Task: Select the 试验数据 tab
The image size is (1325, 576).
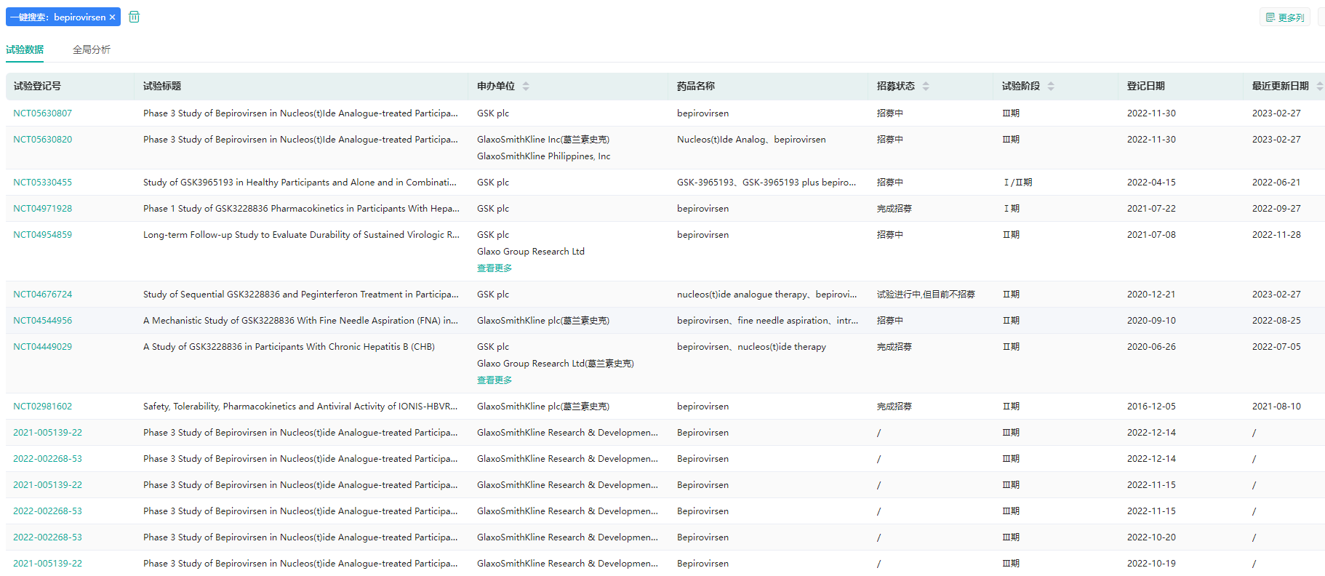Action: [x=25, y=49]
